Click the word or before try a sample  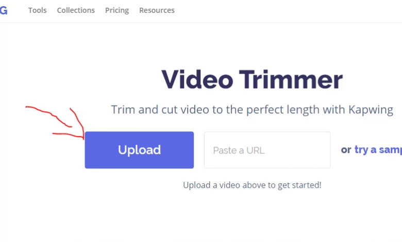pos(346,150)
